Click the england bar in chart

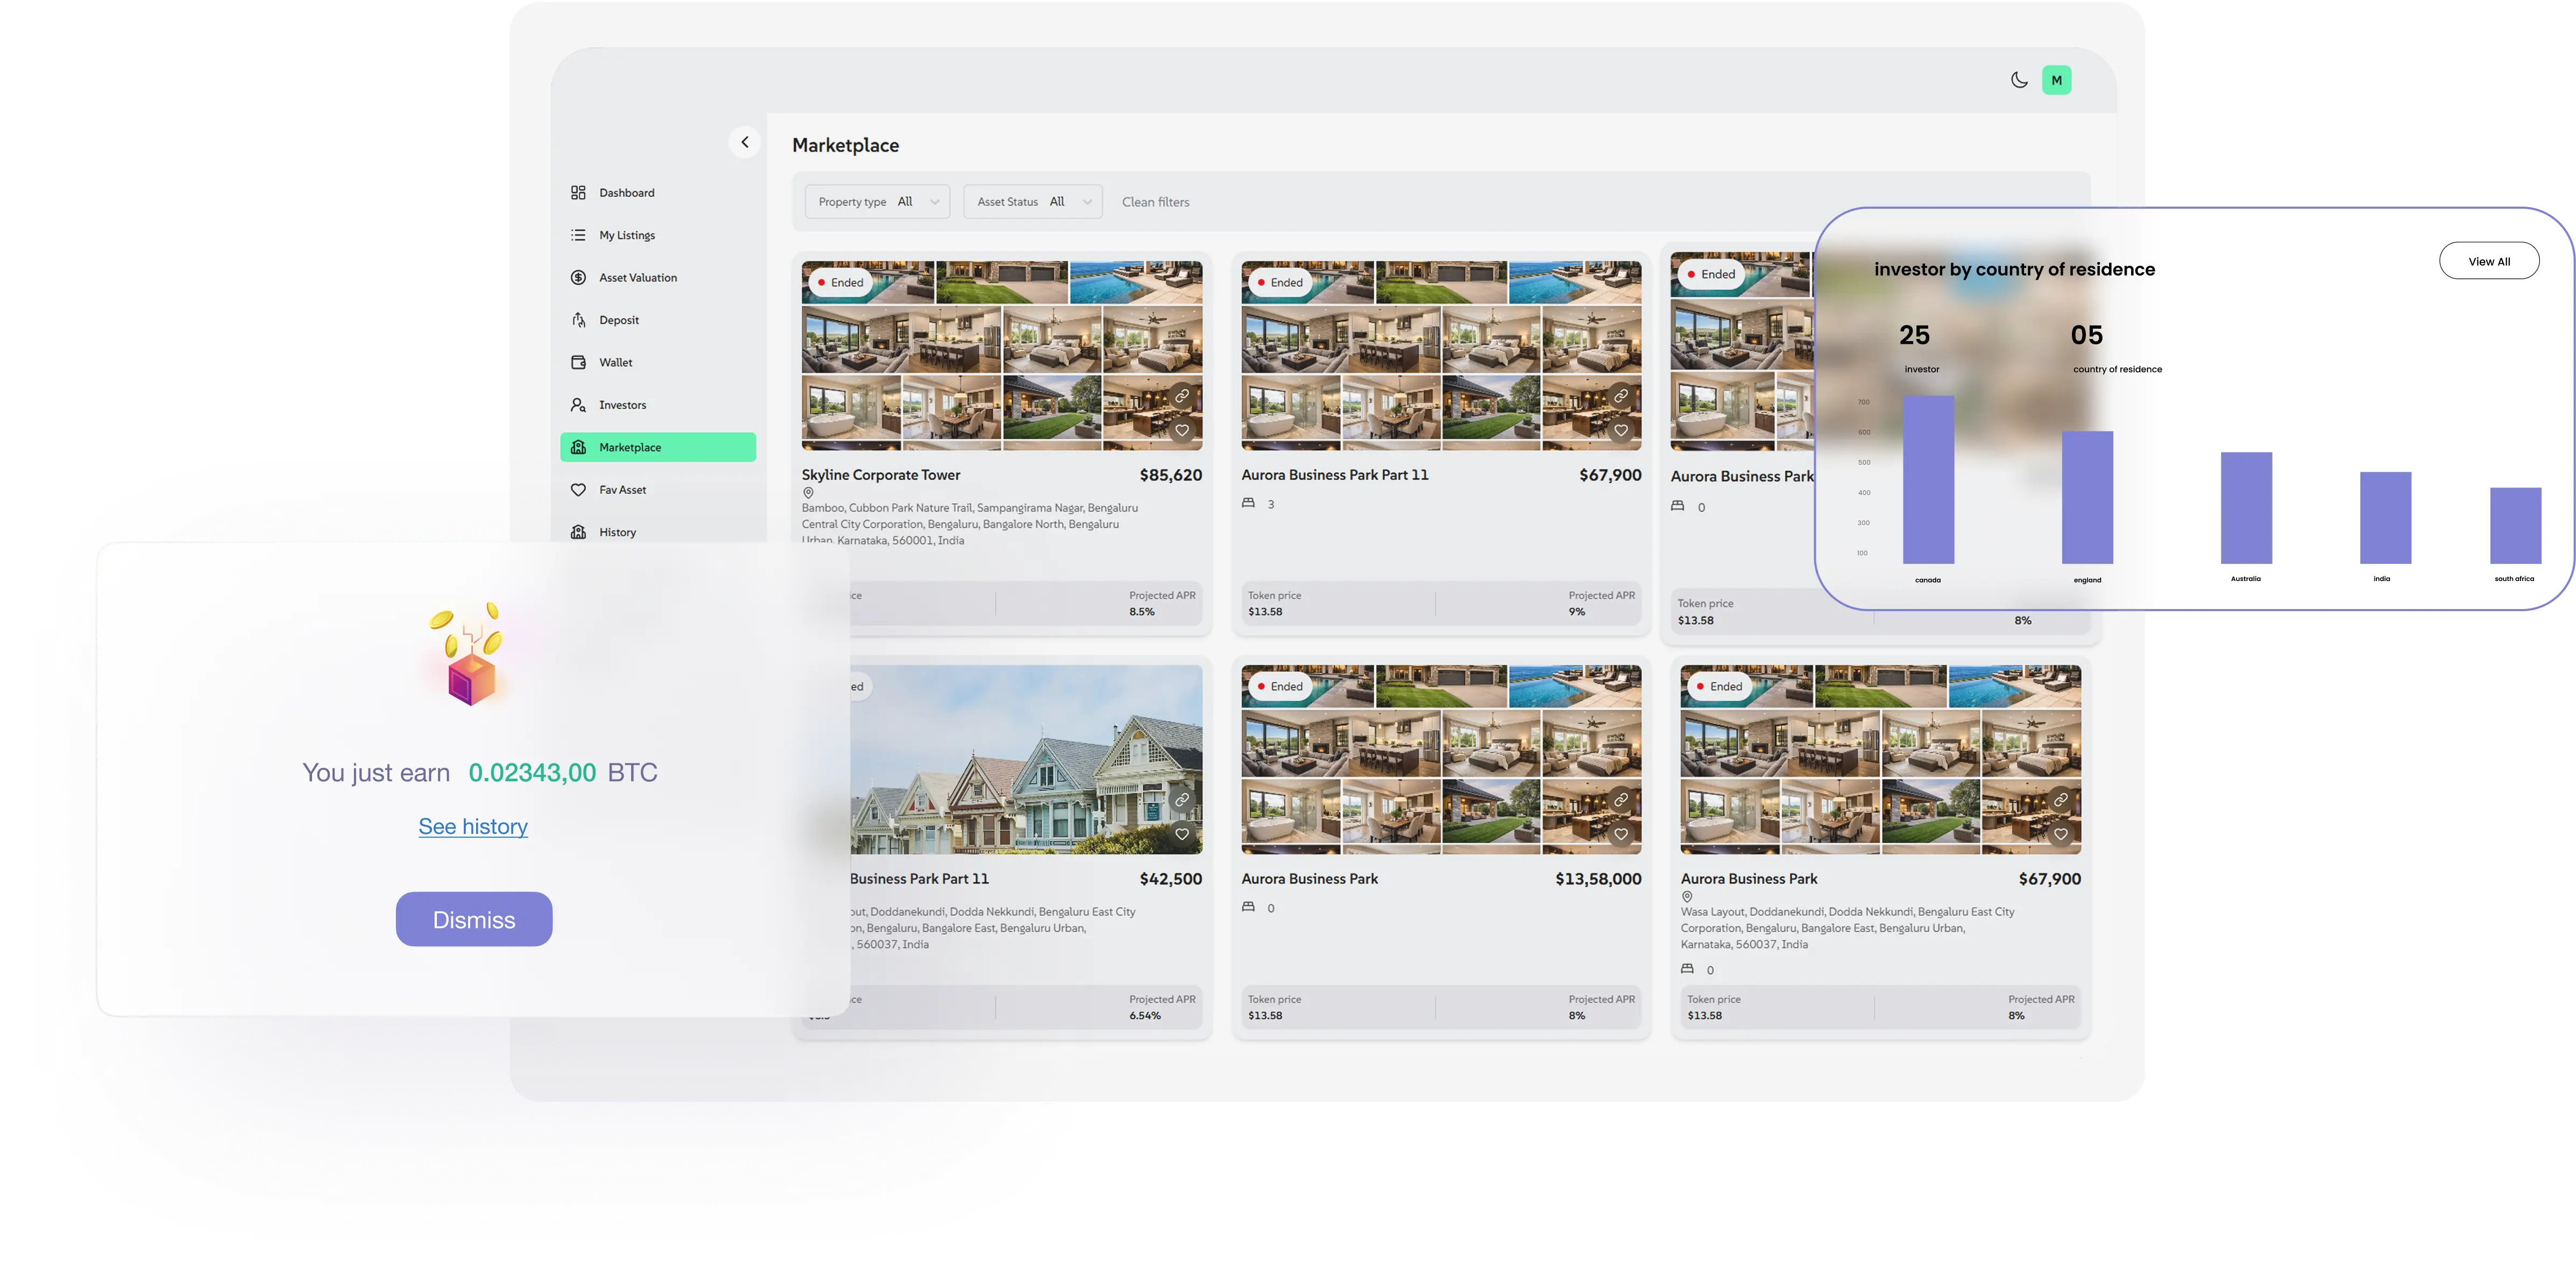coord(2087,498)
